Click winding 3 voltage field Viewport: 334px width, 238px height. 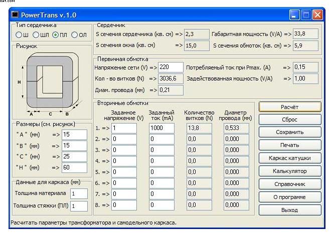click(x=124, y=150)
